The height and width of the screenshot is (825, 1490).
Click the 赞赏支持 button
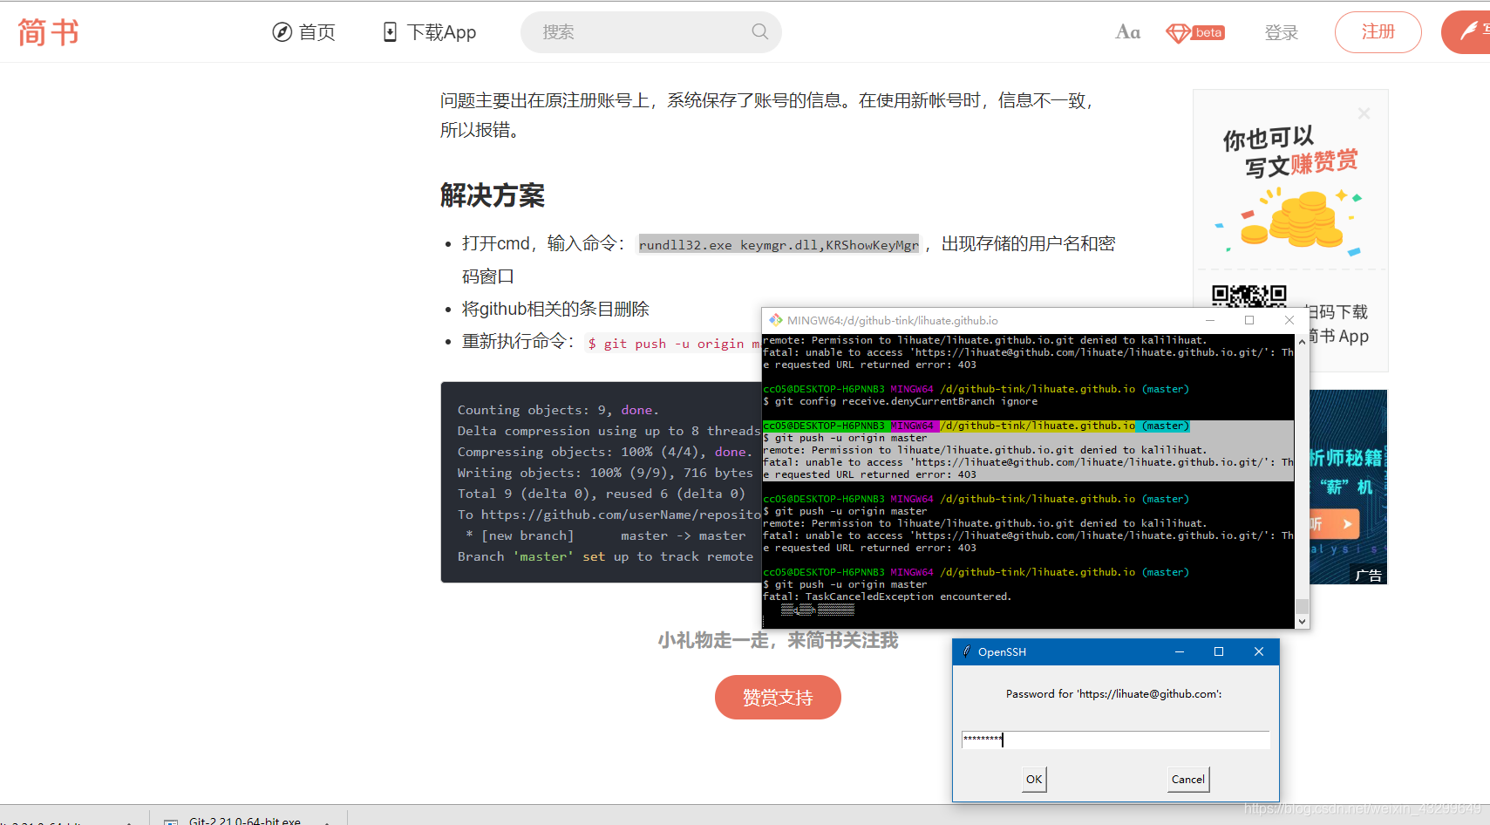778,698
